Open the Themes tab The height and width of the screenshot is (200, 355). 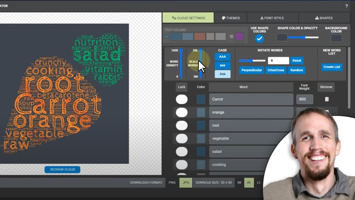(x=230, y=18)
